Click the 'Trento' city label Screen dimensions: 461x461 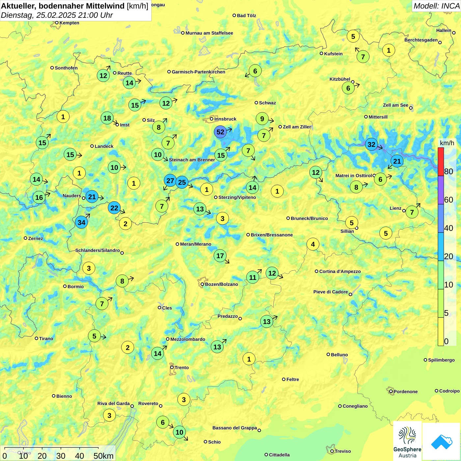(182, 367)
